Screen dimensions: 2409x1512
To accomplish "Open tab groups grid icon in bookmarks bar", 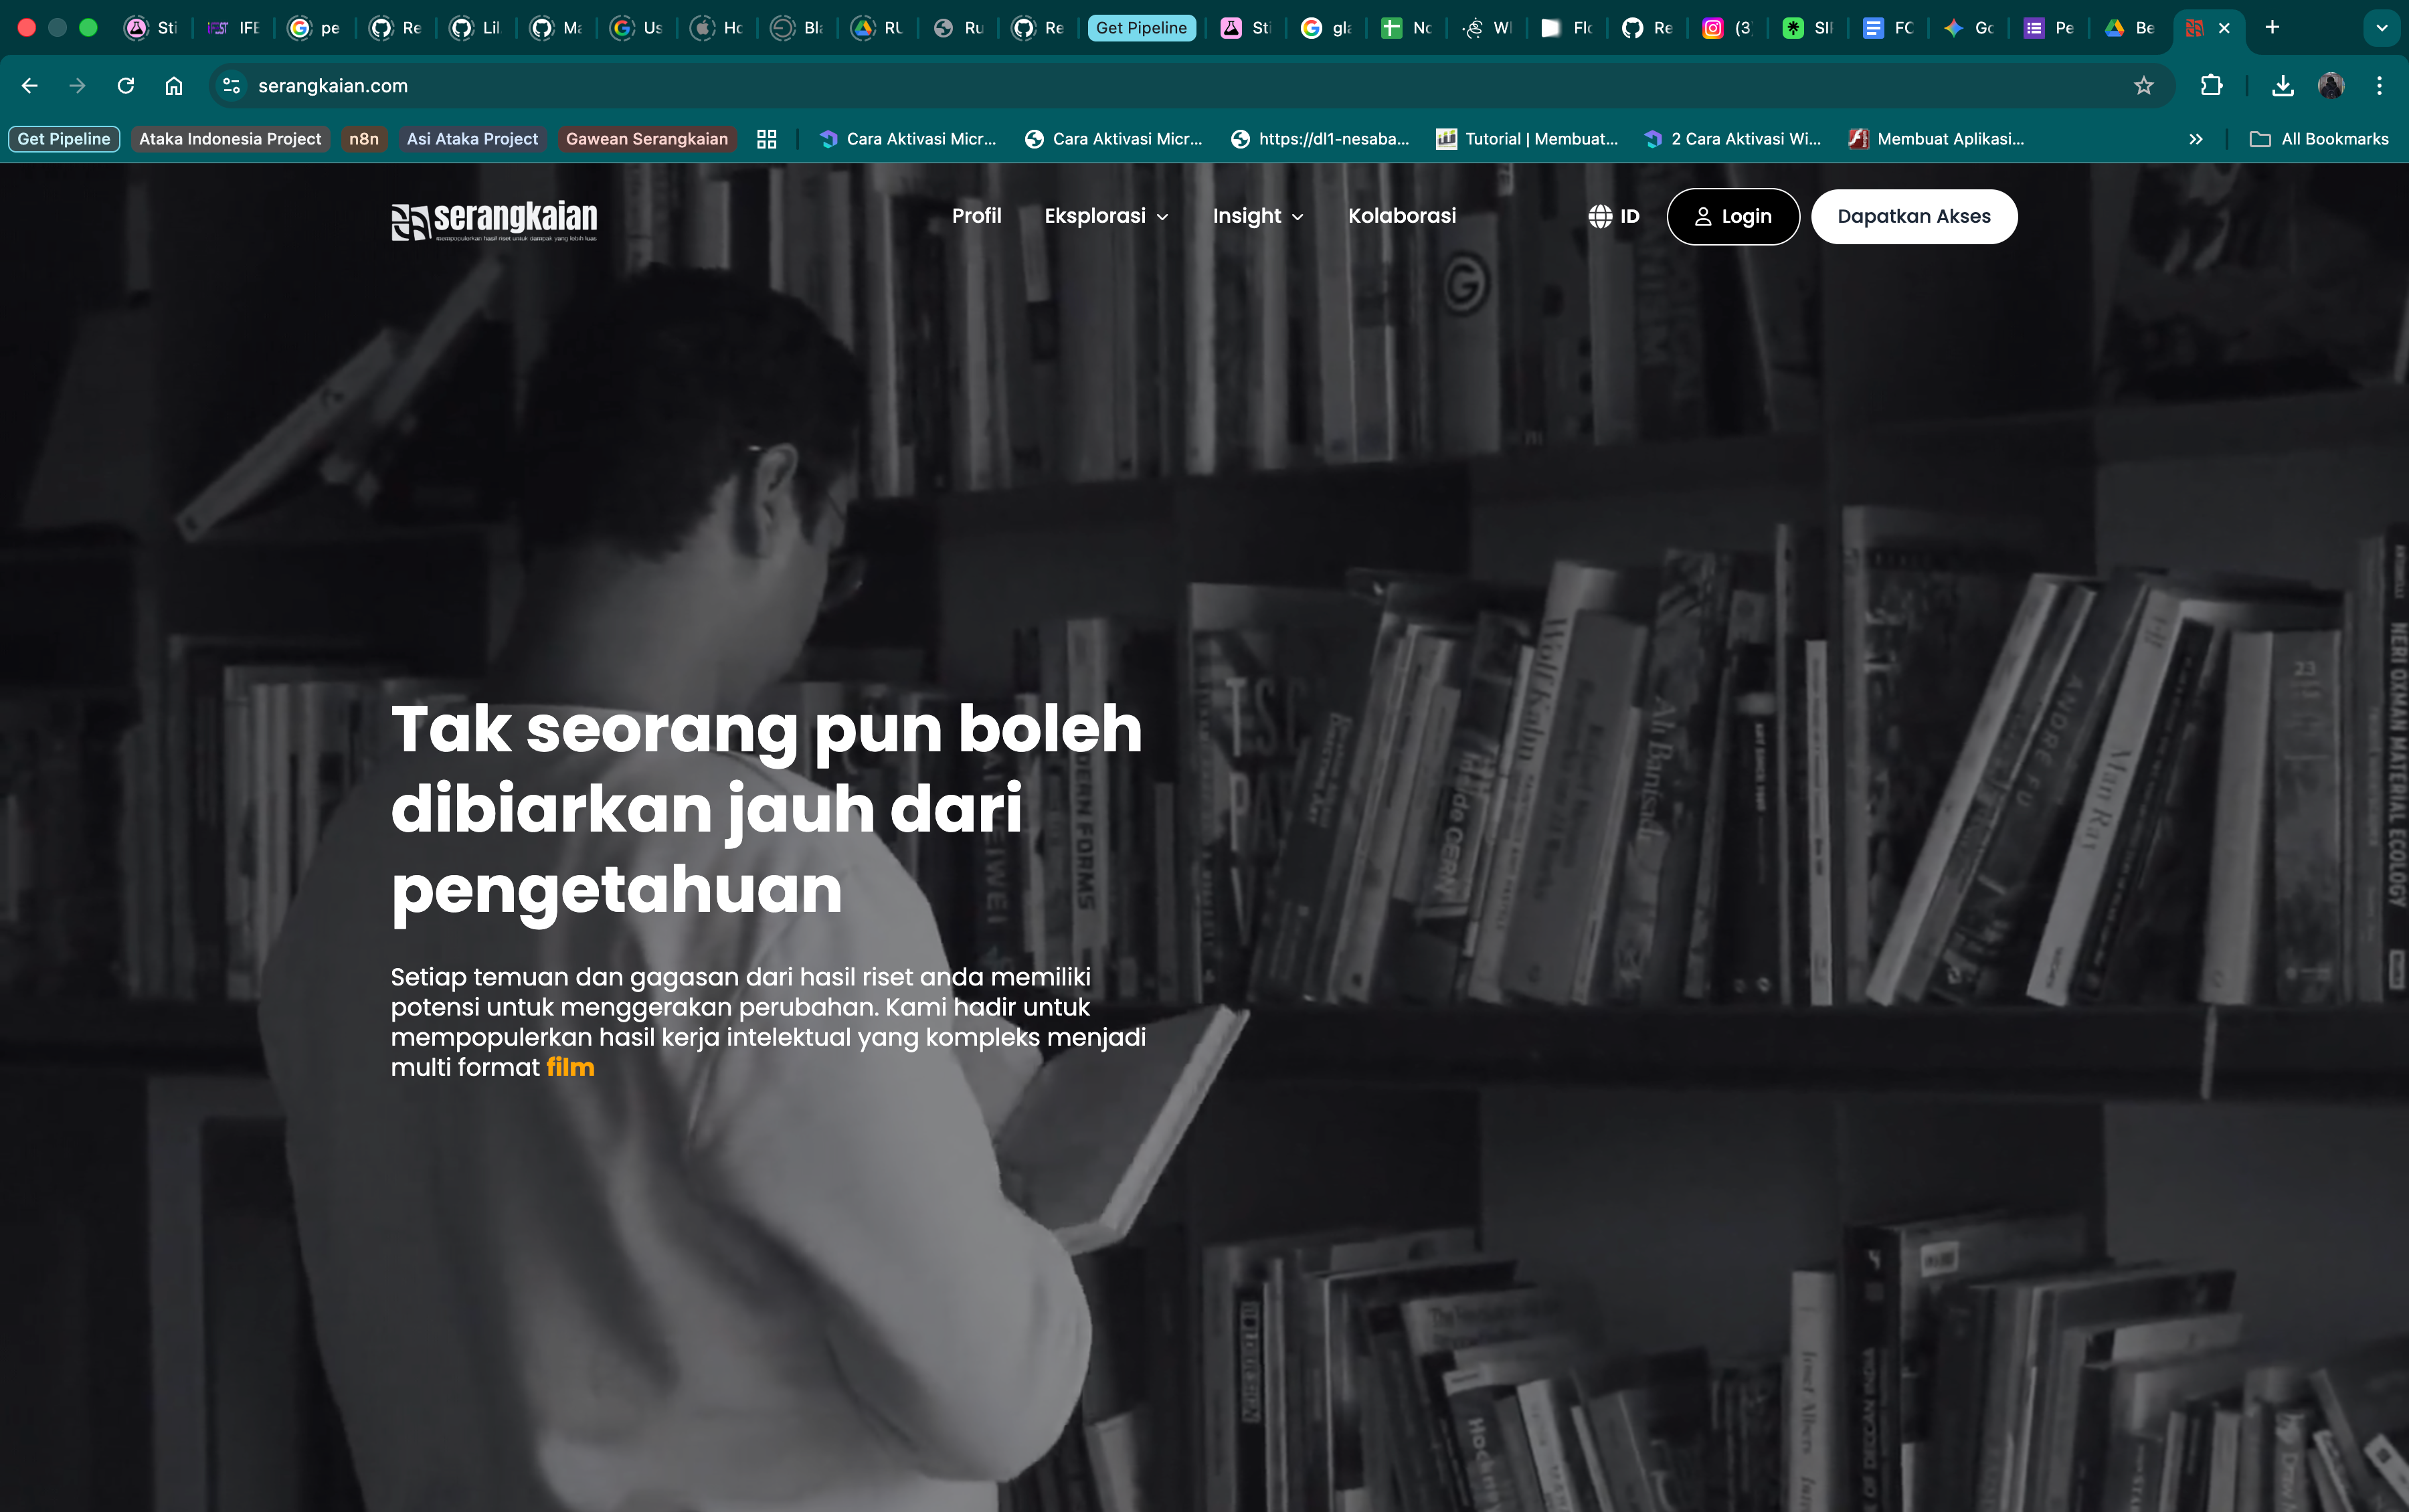I will (x=767, y=139).
